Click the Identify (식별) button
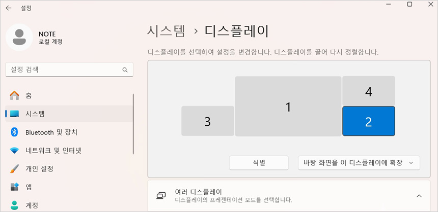 tap(259, 163)
